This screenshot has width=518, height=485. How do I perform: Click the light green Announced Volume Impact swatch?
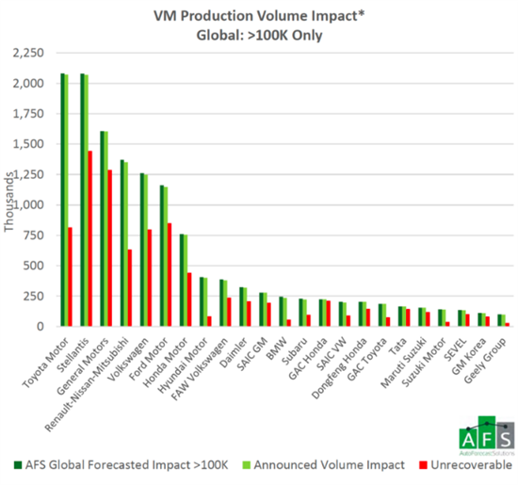coord(247,465)
